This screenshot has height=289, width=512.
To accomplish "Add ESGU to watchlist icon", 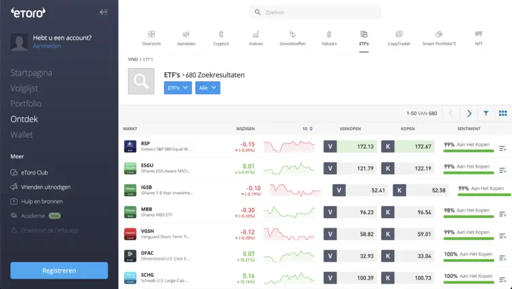I will (502, 170).
